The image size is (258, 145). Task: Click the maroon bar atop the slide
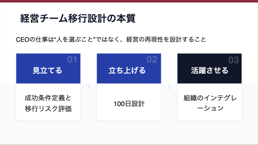(129, 1)
